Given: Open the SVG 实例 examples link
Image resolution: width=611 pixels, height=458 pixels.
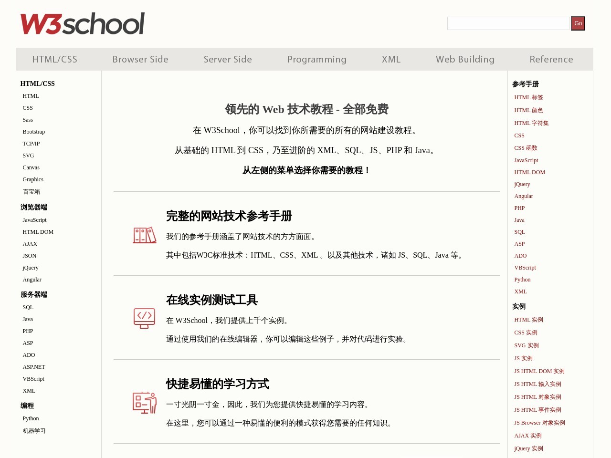Looking at the screenshot, I should tap(527, 345).
